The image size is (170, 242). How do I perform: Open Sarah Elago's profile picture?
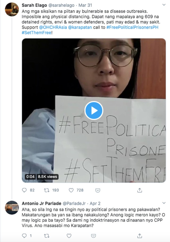(x=12, y=9)
